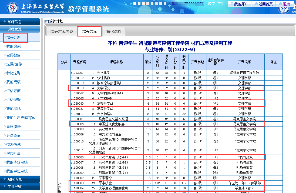Click the 学分 column header
The image size is (296, 193).
coord(148,62)
